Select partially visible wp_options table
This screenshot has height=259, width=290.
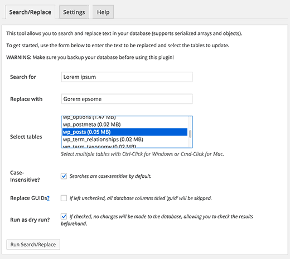click(x=125, y=118)
